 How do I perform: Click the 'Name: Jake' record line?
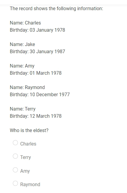(x=22, y=44)
